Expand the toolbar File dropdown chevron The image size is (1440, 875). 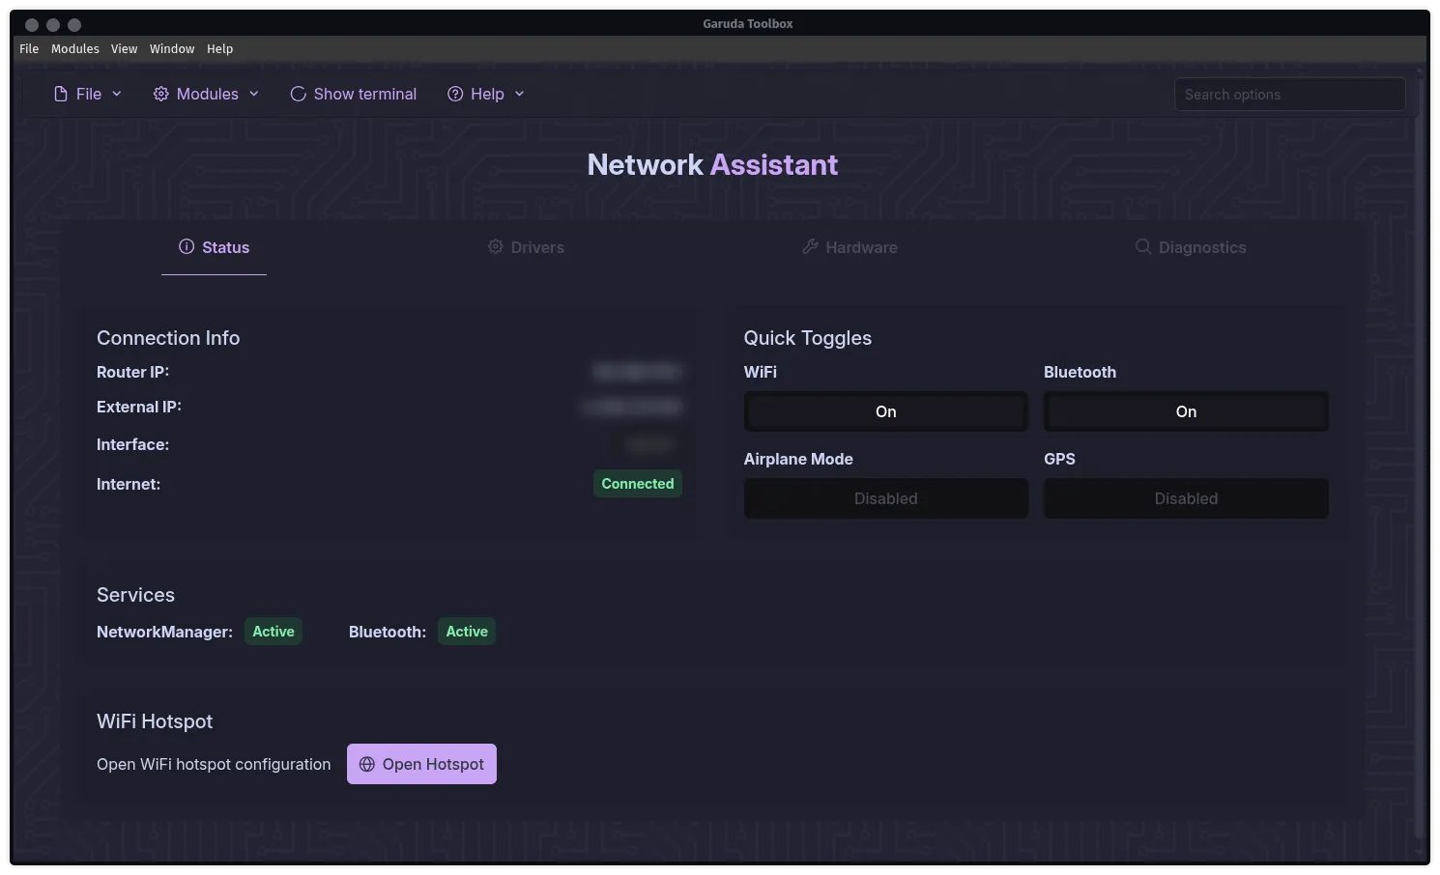(x=117, y=94)
